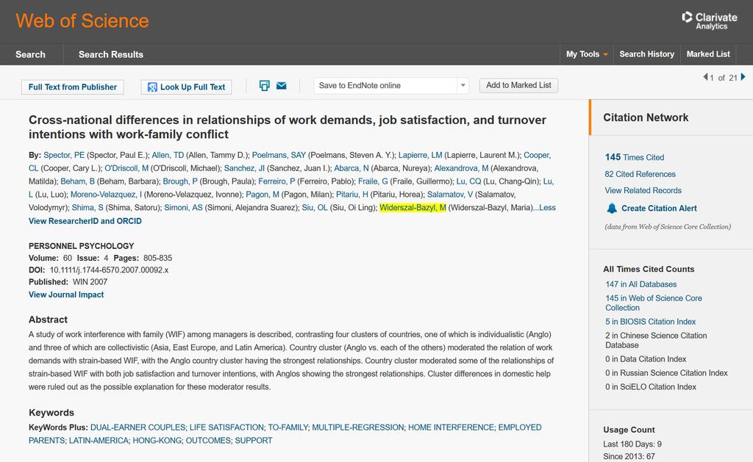Click the print page icon
The width and height of the screenshot is (753, 462).
(x=265, y=86)
